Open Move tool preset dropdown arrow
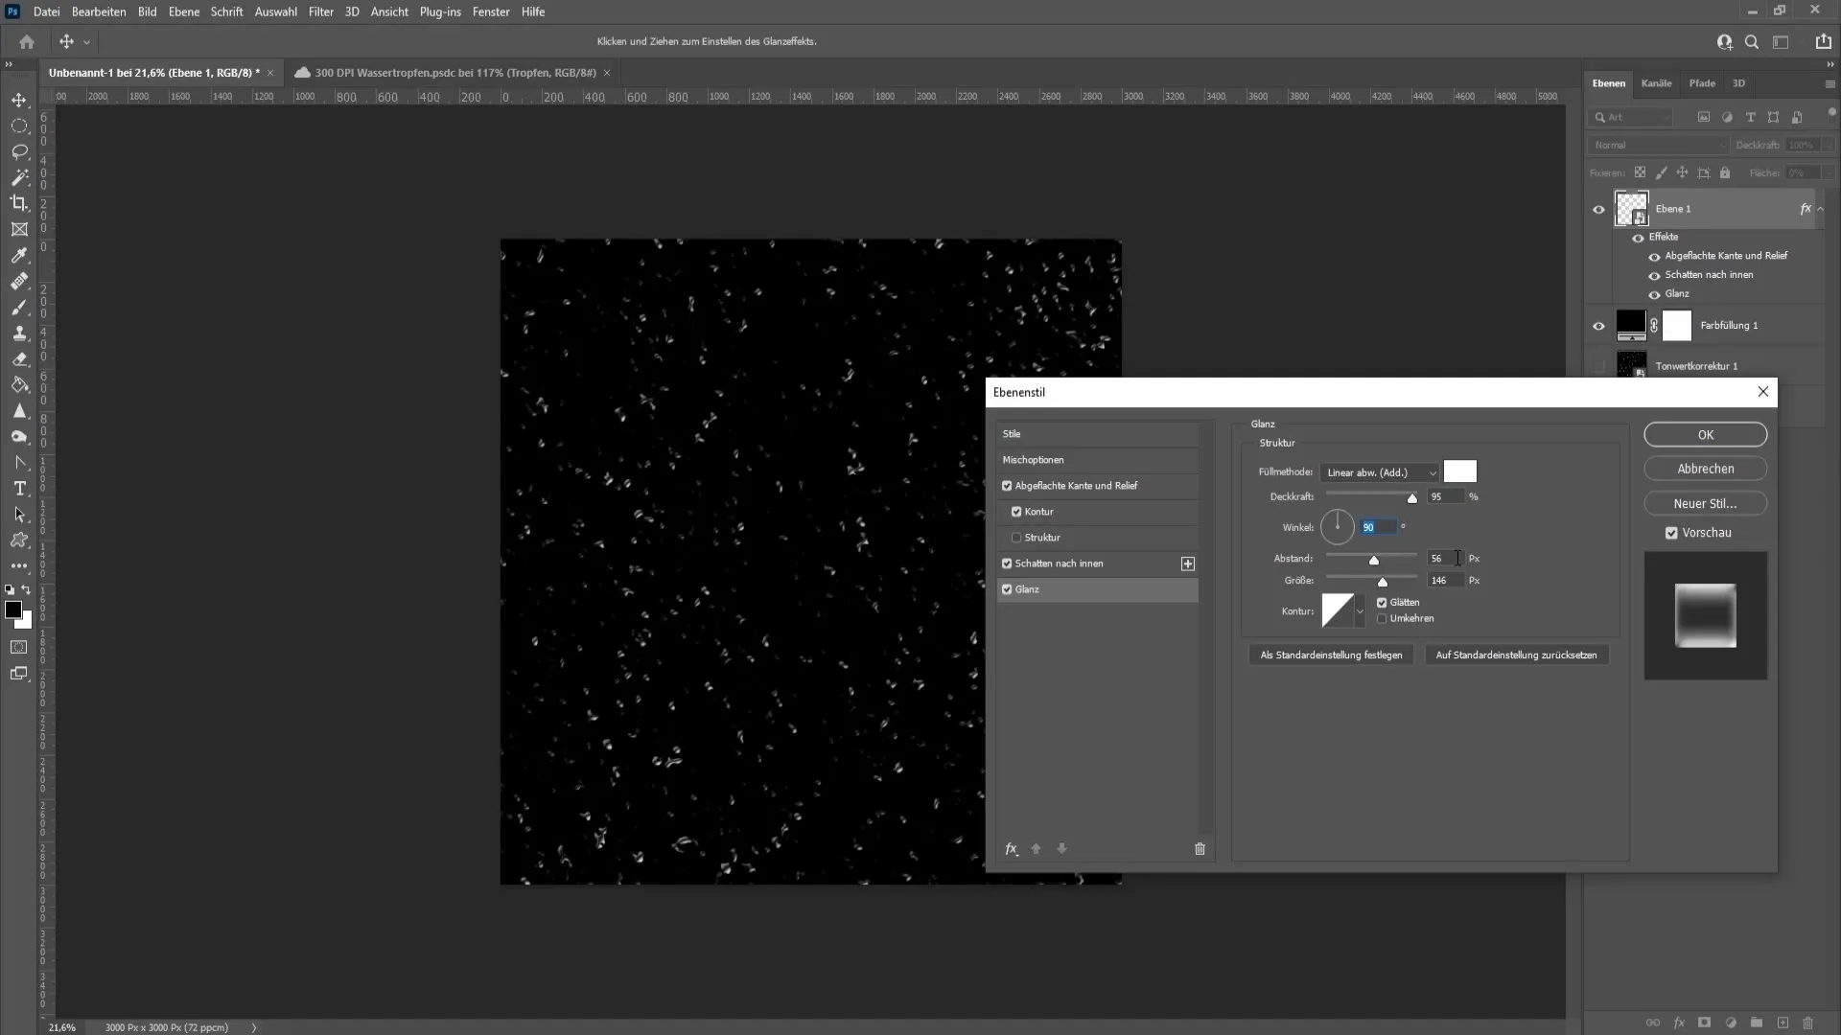The width and height of the screenshot is (1841, 1035). 86,42
